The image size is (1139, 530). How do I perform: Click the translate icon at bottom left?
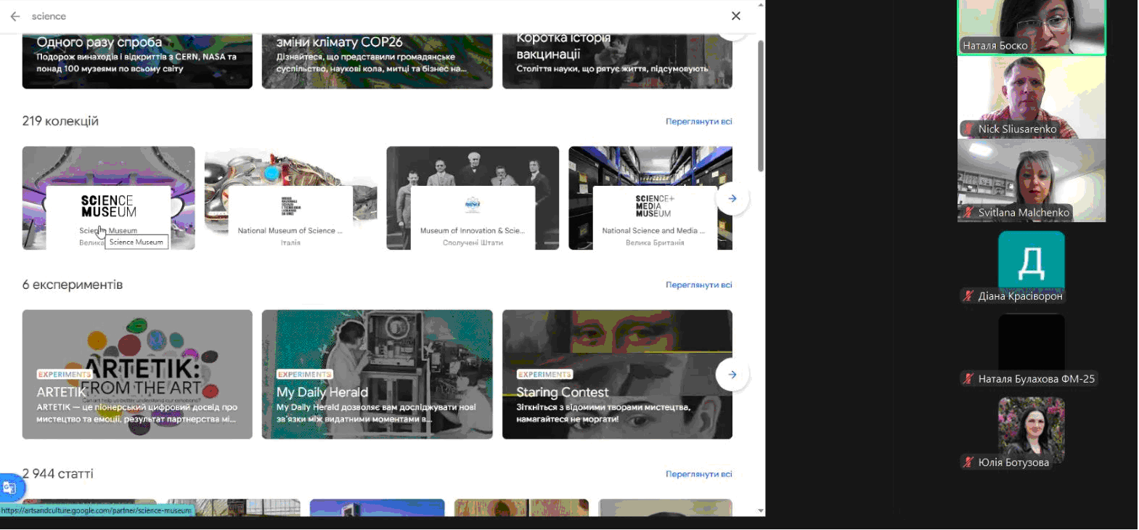[10, 488]
